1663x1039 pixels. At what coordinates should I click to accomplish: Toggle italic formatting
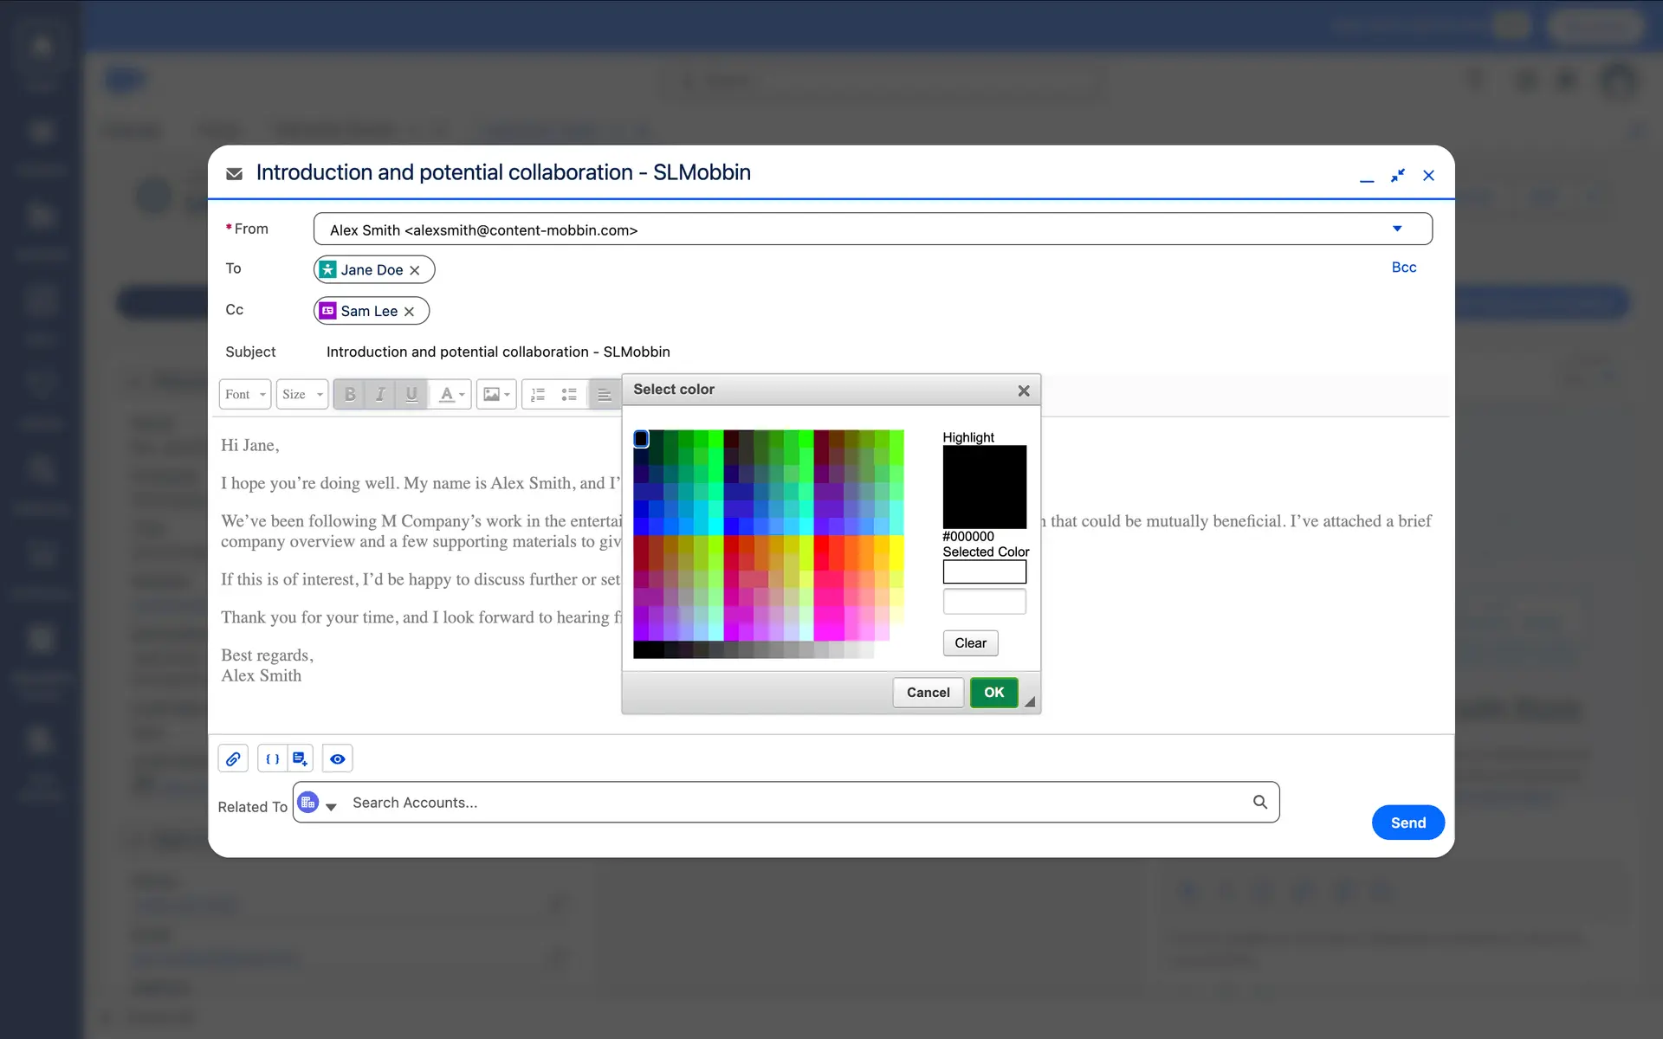coord(380,395)
